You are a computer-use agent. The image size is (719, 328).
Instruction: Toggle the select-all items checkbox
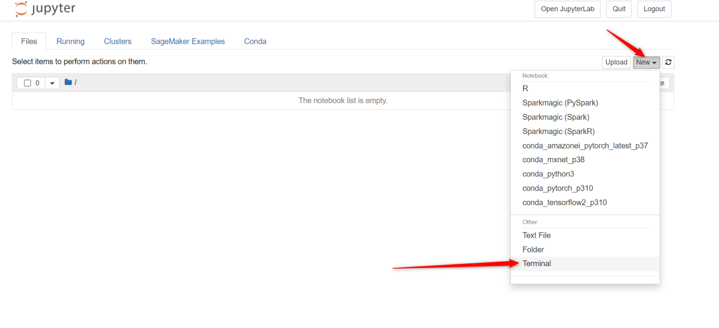[28, 83]
